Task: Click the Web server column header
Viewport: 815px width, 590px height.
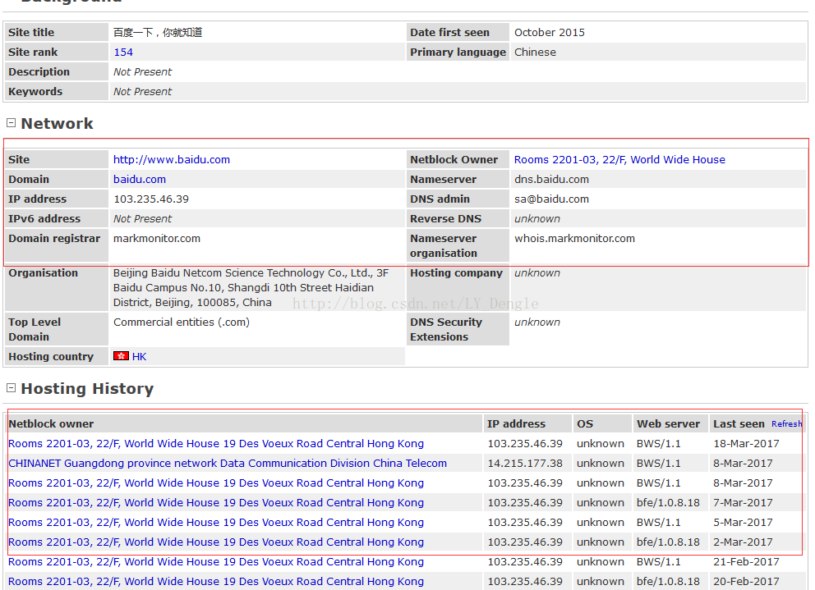Action: [x=669, y=424]
